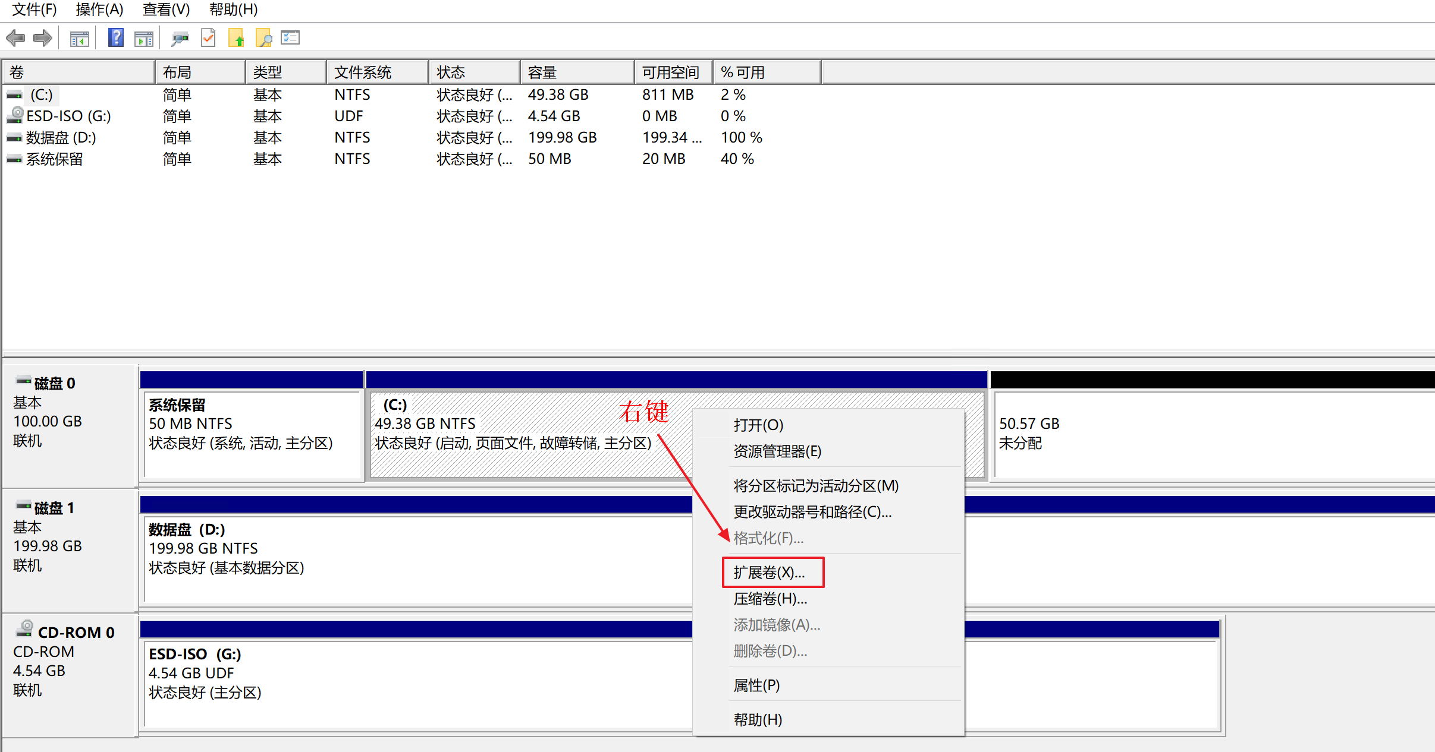This screenshot has height=752, width=1435.
Task: Click the 磁盘 1 disk label
Action: 54,508
